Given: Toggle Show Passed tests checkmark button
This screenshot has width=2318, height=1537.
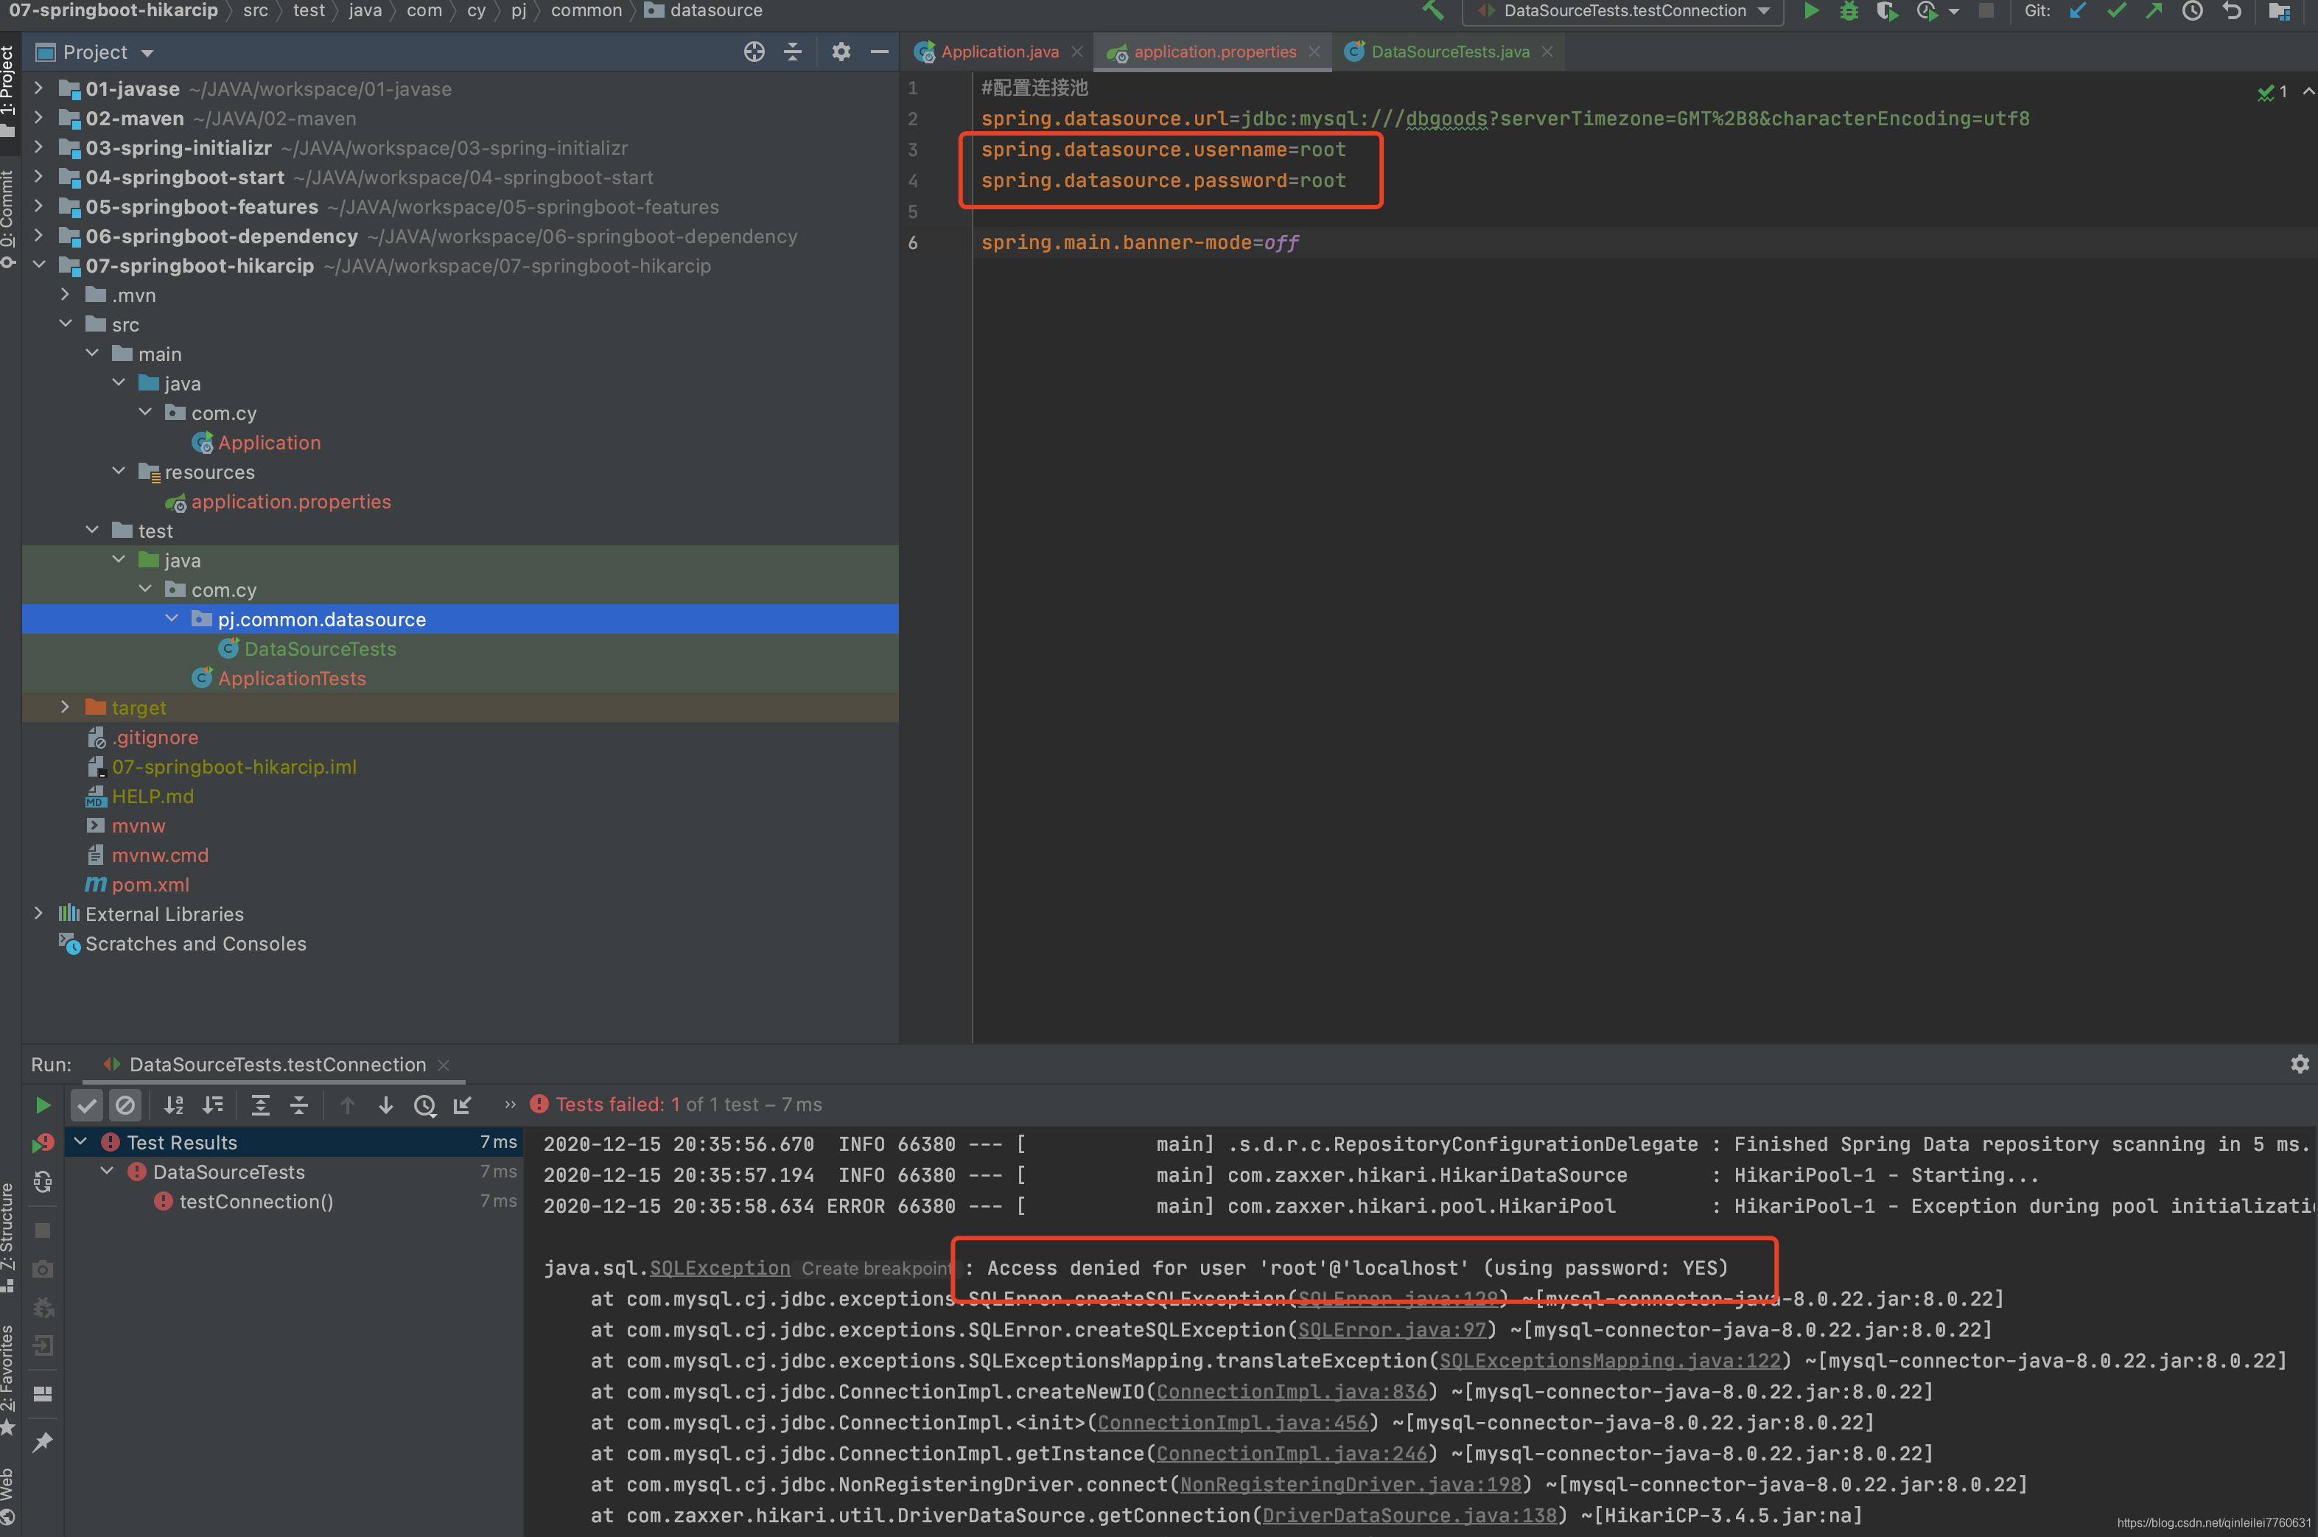Looking at the screenshot, I should point(87,1104).
